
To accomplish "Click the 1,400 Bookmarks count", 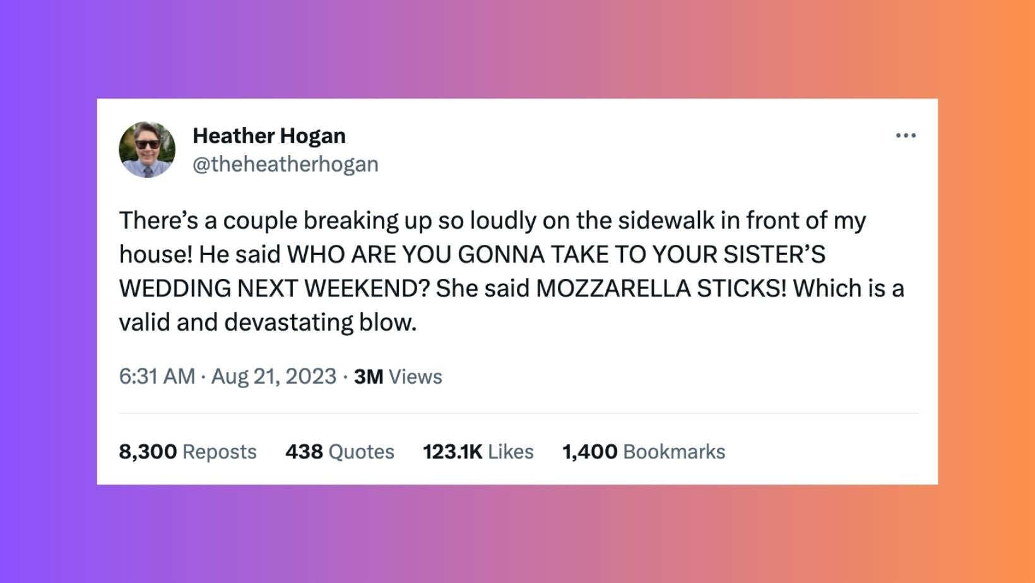I will pos(643,452).
